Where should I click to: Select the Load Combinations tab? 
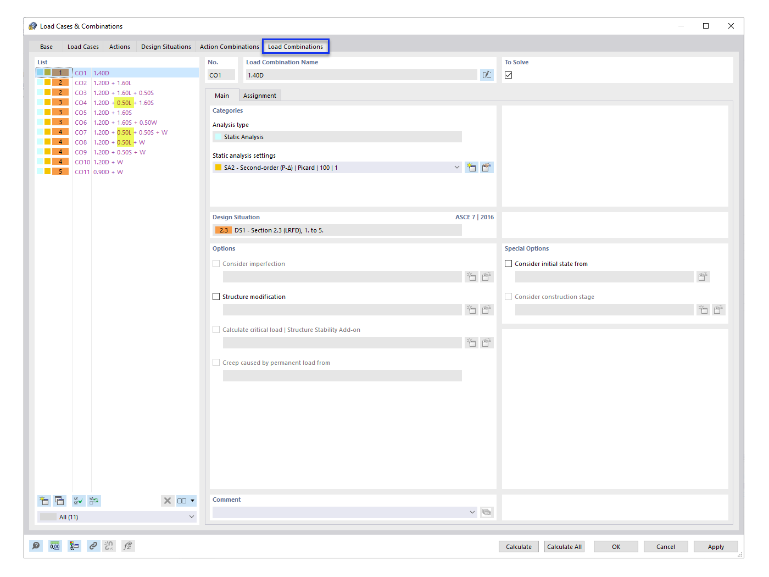pos(296,47)
